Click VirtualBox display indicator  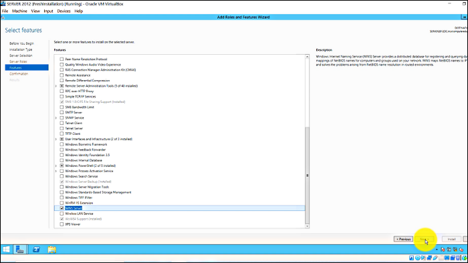tap(447, 258)
